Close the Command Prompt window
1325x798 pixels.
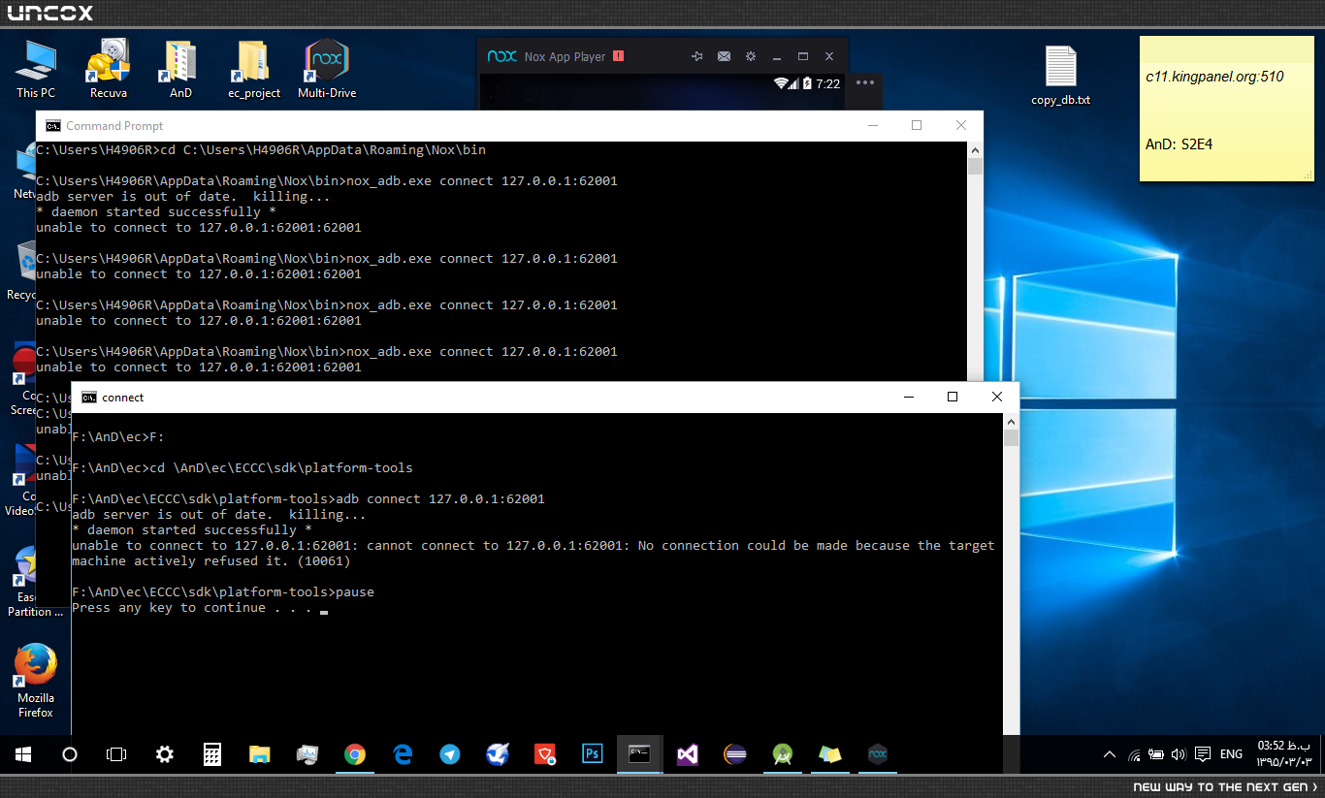961,125
